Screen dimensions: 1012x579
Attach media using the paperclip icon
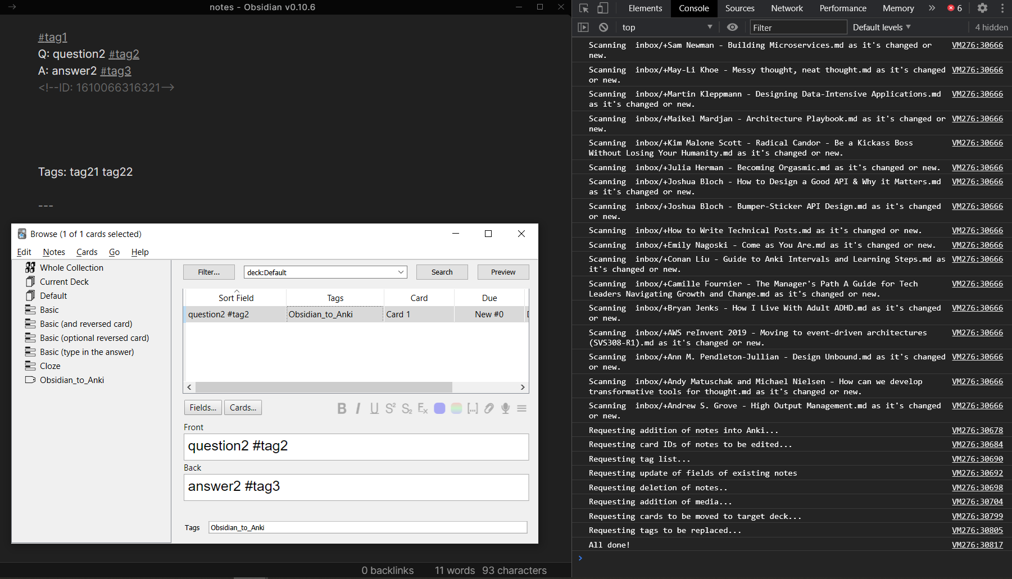click(488, 408)
